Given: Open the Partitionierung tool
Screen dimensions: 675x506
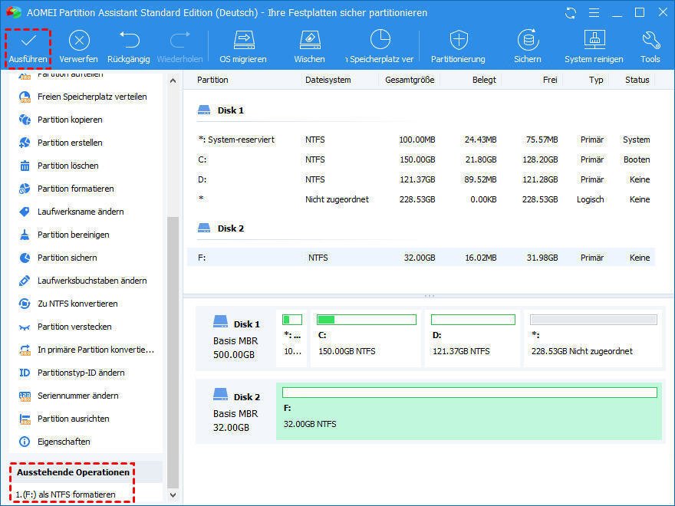Looking at the screenshot, I should click(x=458, y=48).
